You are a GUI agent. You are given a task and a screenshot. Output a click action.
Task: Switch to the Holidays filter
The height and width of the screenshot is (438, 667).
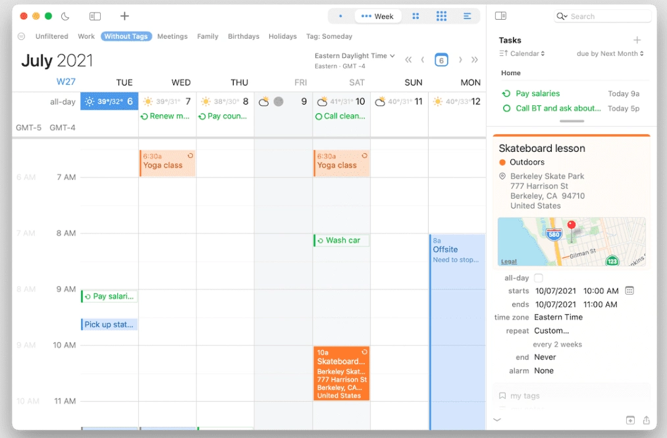pyautogui.click(x=282, y=36)
